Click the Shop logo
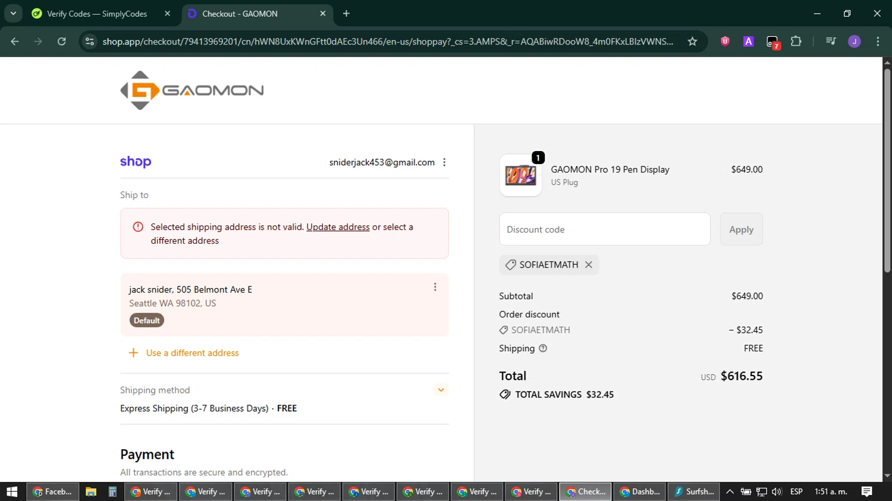This screenshot has width=892, height=501. coord(136,162)
